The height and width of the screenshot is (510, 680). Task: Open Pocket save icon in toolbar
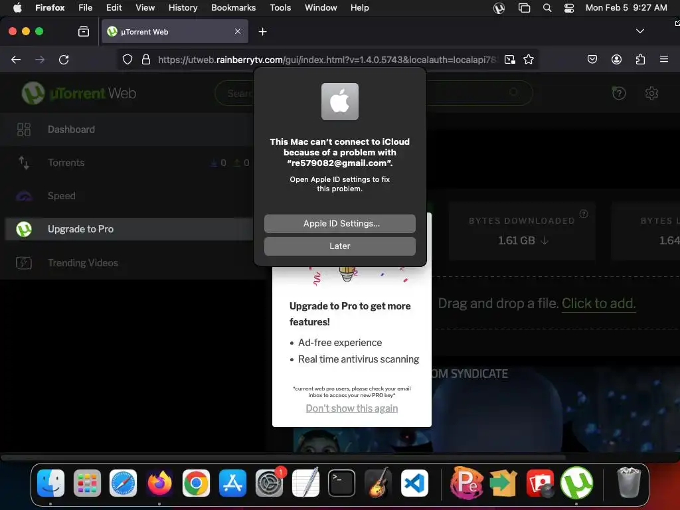(592, 59)
